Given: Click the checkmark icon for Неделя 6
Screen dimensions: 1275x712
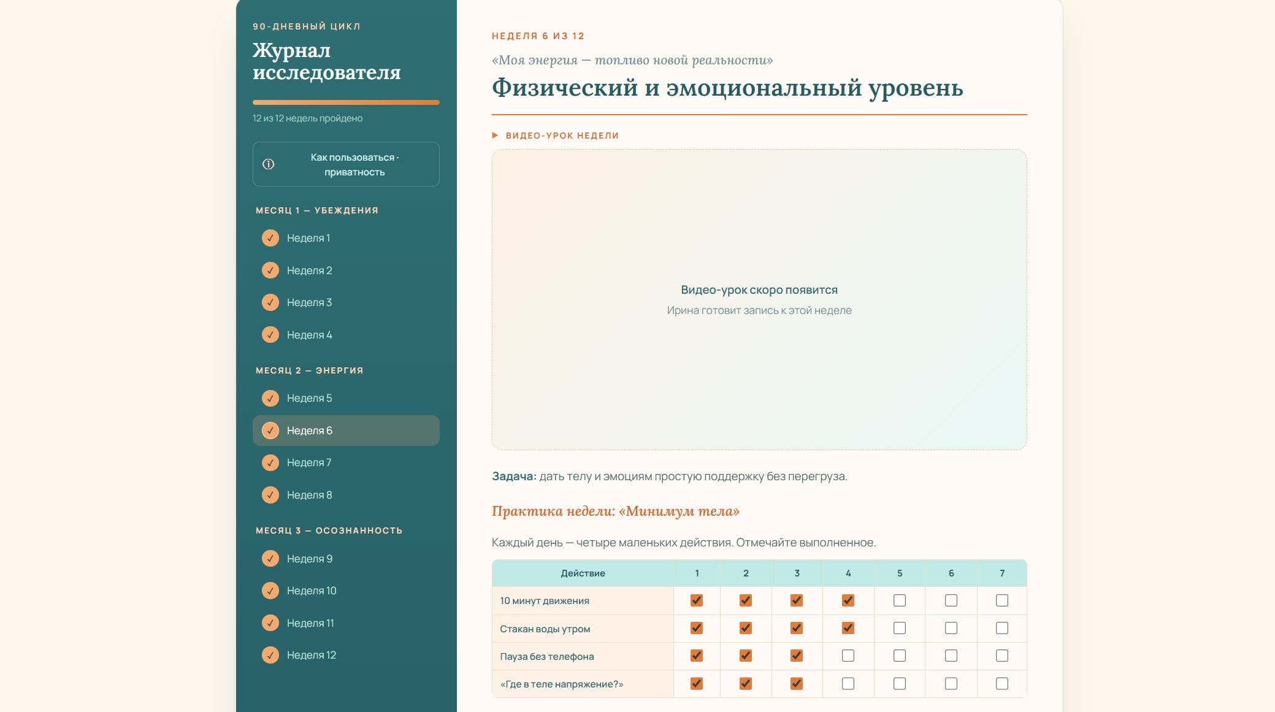Looking at the screenshot, I should tap(270, 431).
